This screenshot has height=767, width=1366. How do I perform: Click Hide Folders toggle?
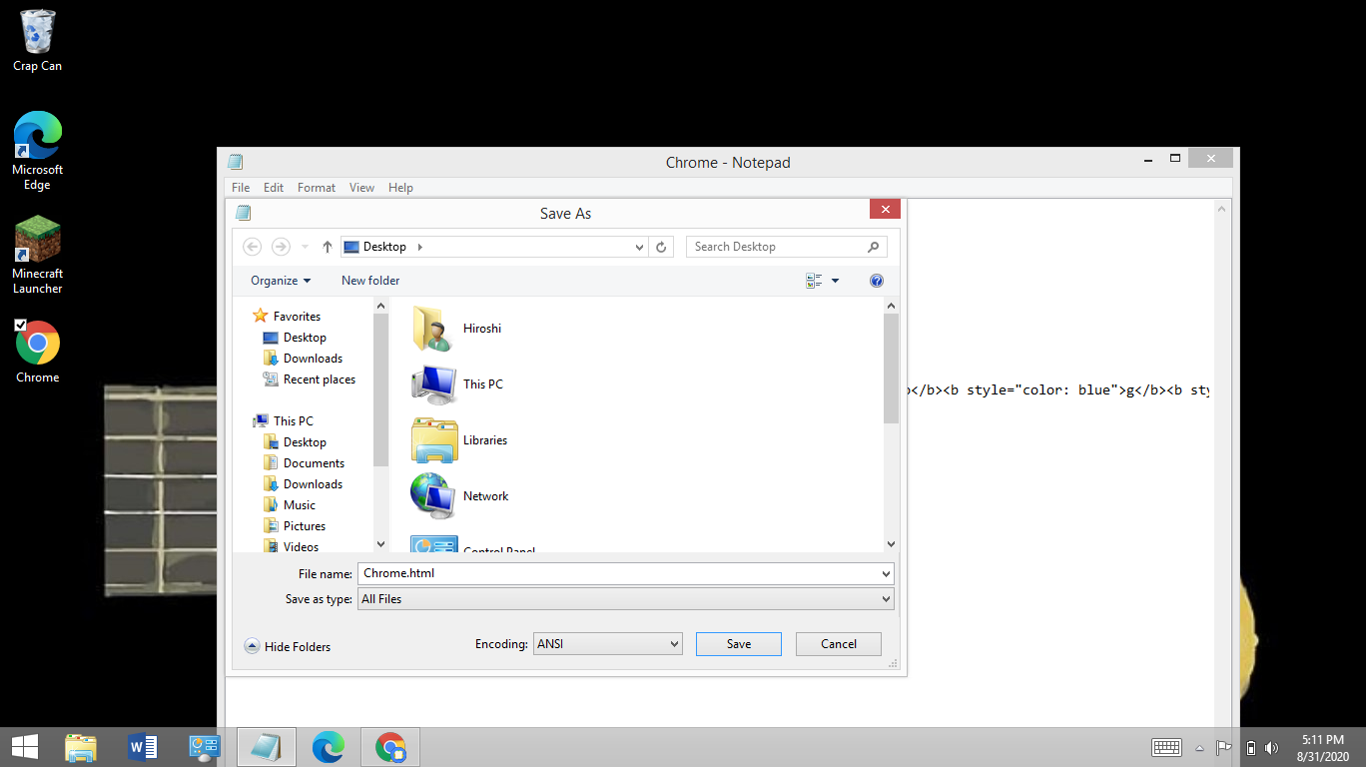288,647
